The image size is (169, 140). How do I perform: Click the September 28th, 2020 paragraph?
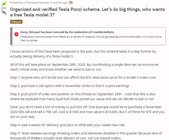84,67
